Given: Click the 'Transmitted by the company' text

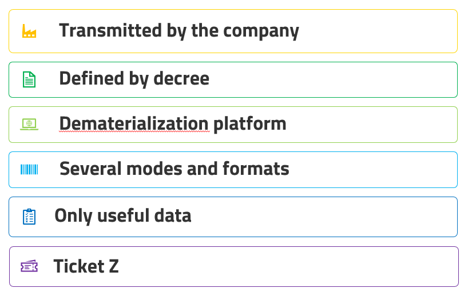Looking at the screenshot, I should coord(179,31).
